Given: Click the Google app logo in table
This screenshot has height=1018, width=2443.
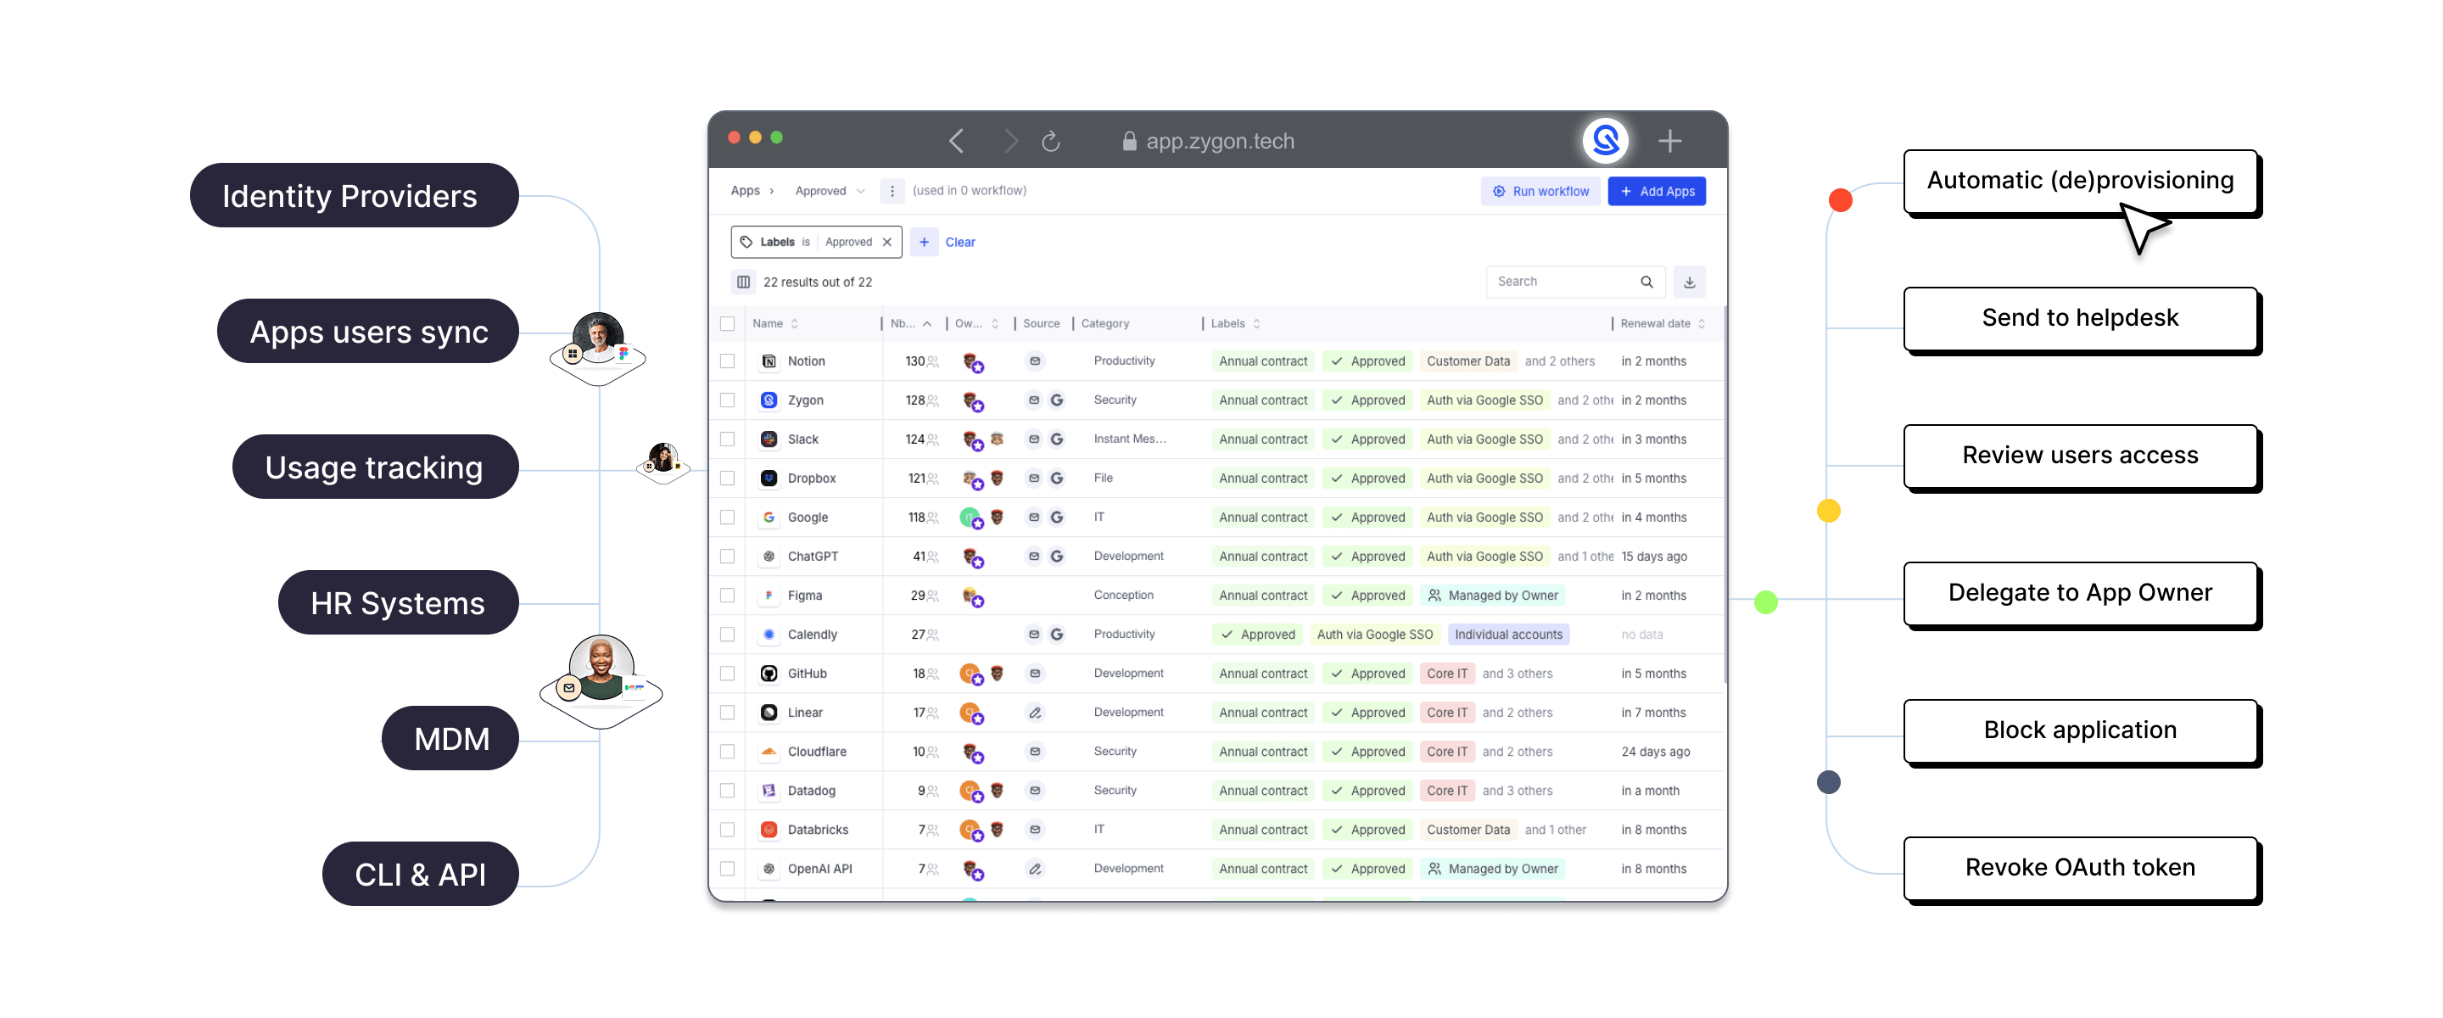Looking at the screenshot, I should (769, 517).
